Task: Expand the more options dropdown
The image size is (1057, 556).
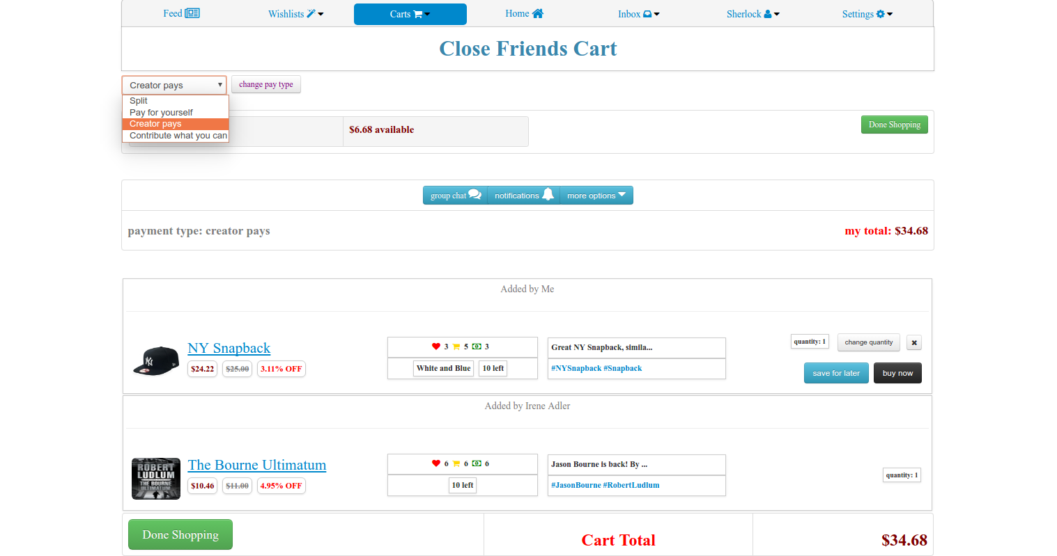Action: (596, 196)
